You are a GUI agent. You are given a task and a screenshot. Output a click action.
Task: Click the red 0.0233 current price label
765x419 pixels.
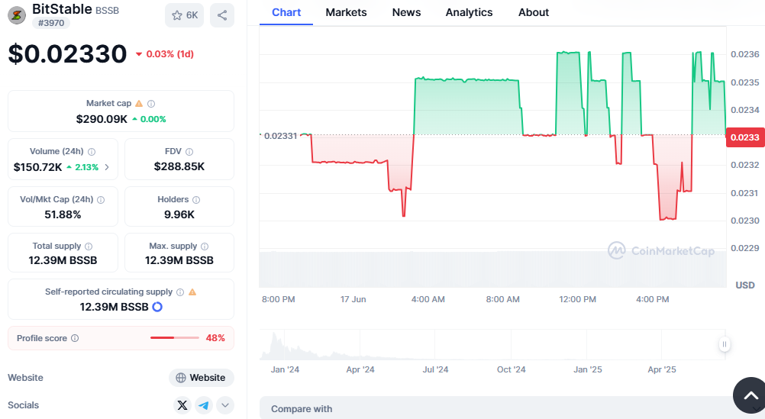745,137
